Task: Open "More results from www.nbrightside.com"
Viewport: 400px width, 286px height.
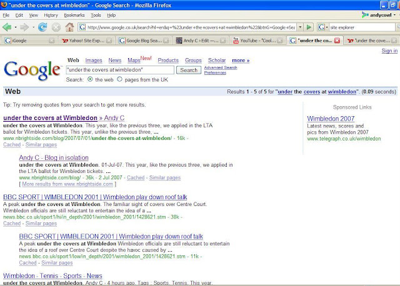Action: [67, 184]
